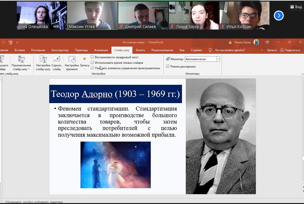Disable 'Режим докладчика' checkbox
The width and height of the screenshot is (304, 204).
[x=168, y=66]
